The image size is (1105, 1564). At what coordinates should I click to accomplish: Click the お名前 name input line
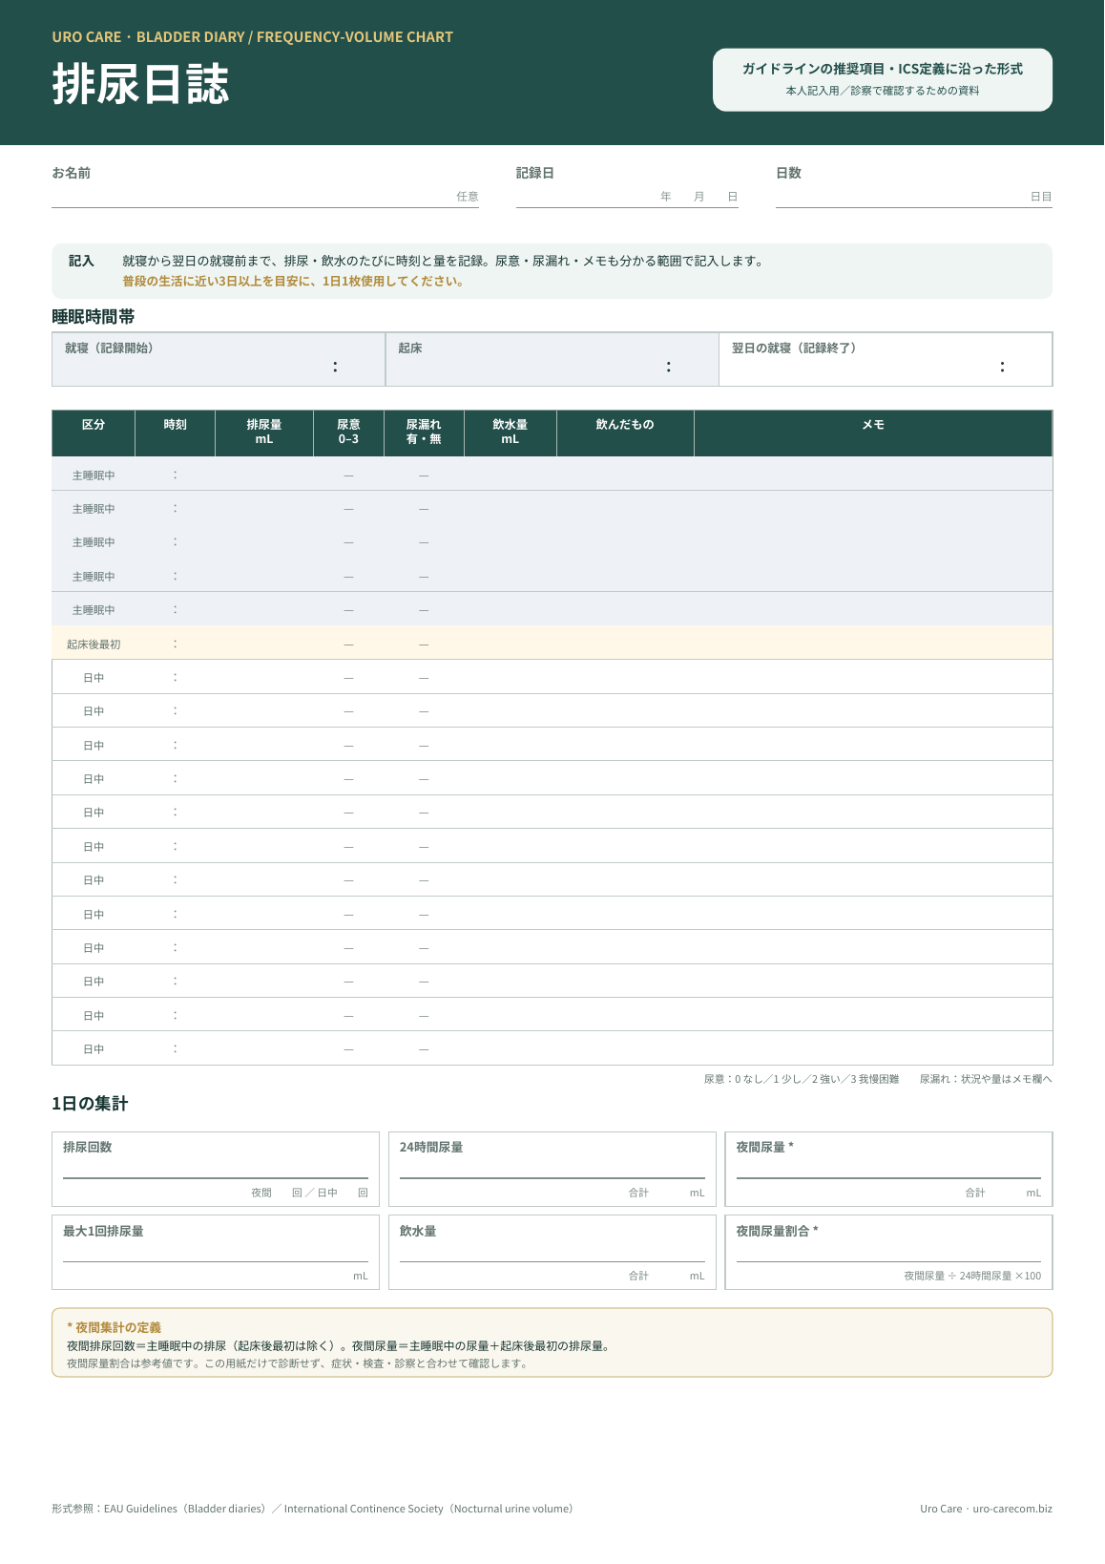265,197
